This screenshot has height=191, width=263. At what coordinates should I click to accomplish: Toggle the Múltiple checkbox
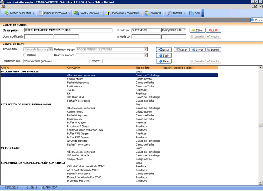[x=25, y=55]
